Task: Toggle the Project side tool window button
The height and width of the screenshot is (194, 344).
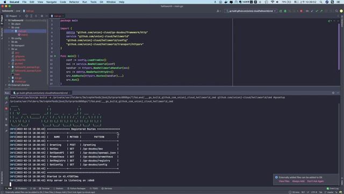Action: click(x=2, y=20)
